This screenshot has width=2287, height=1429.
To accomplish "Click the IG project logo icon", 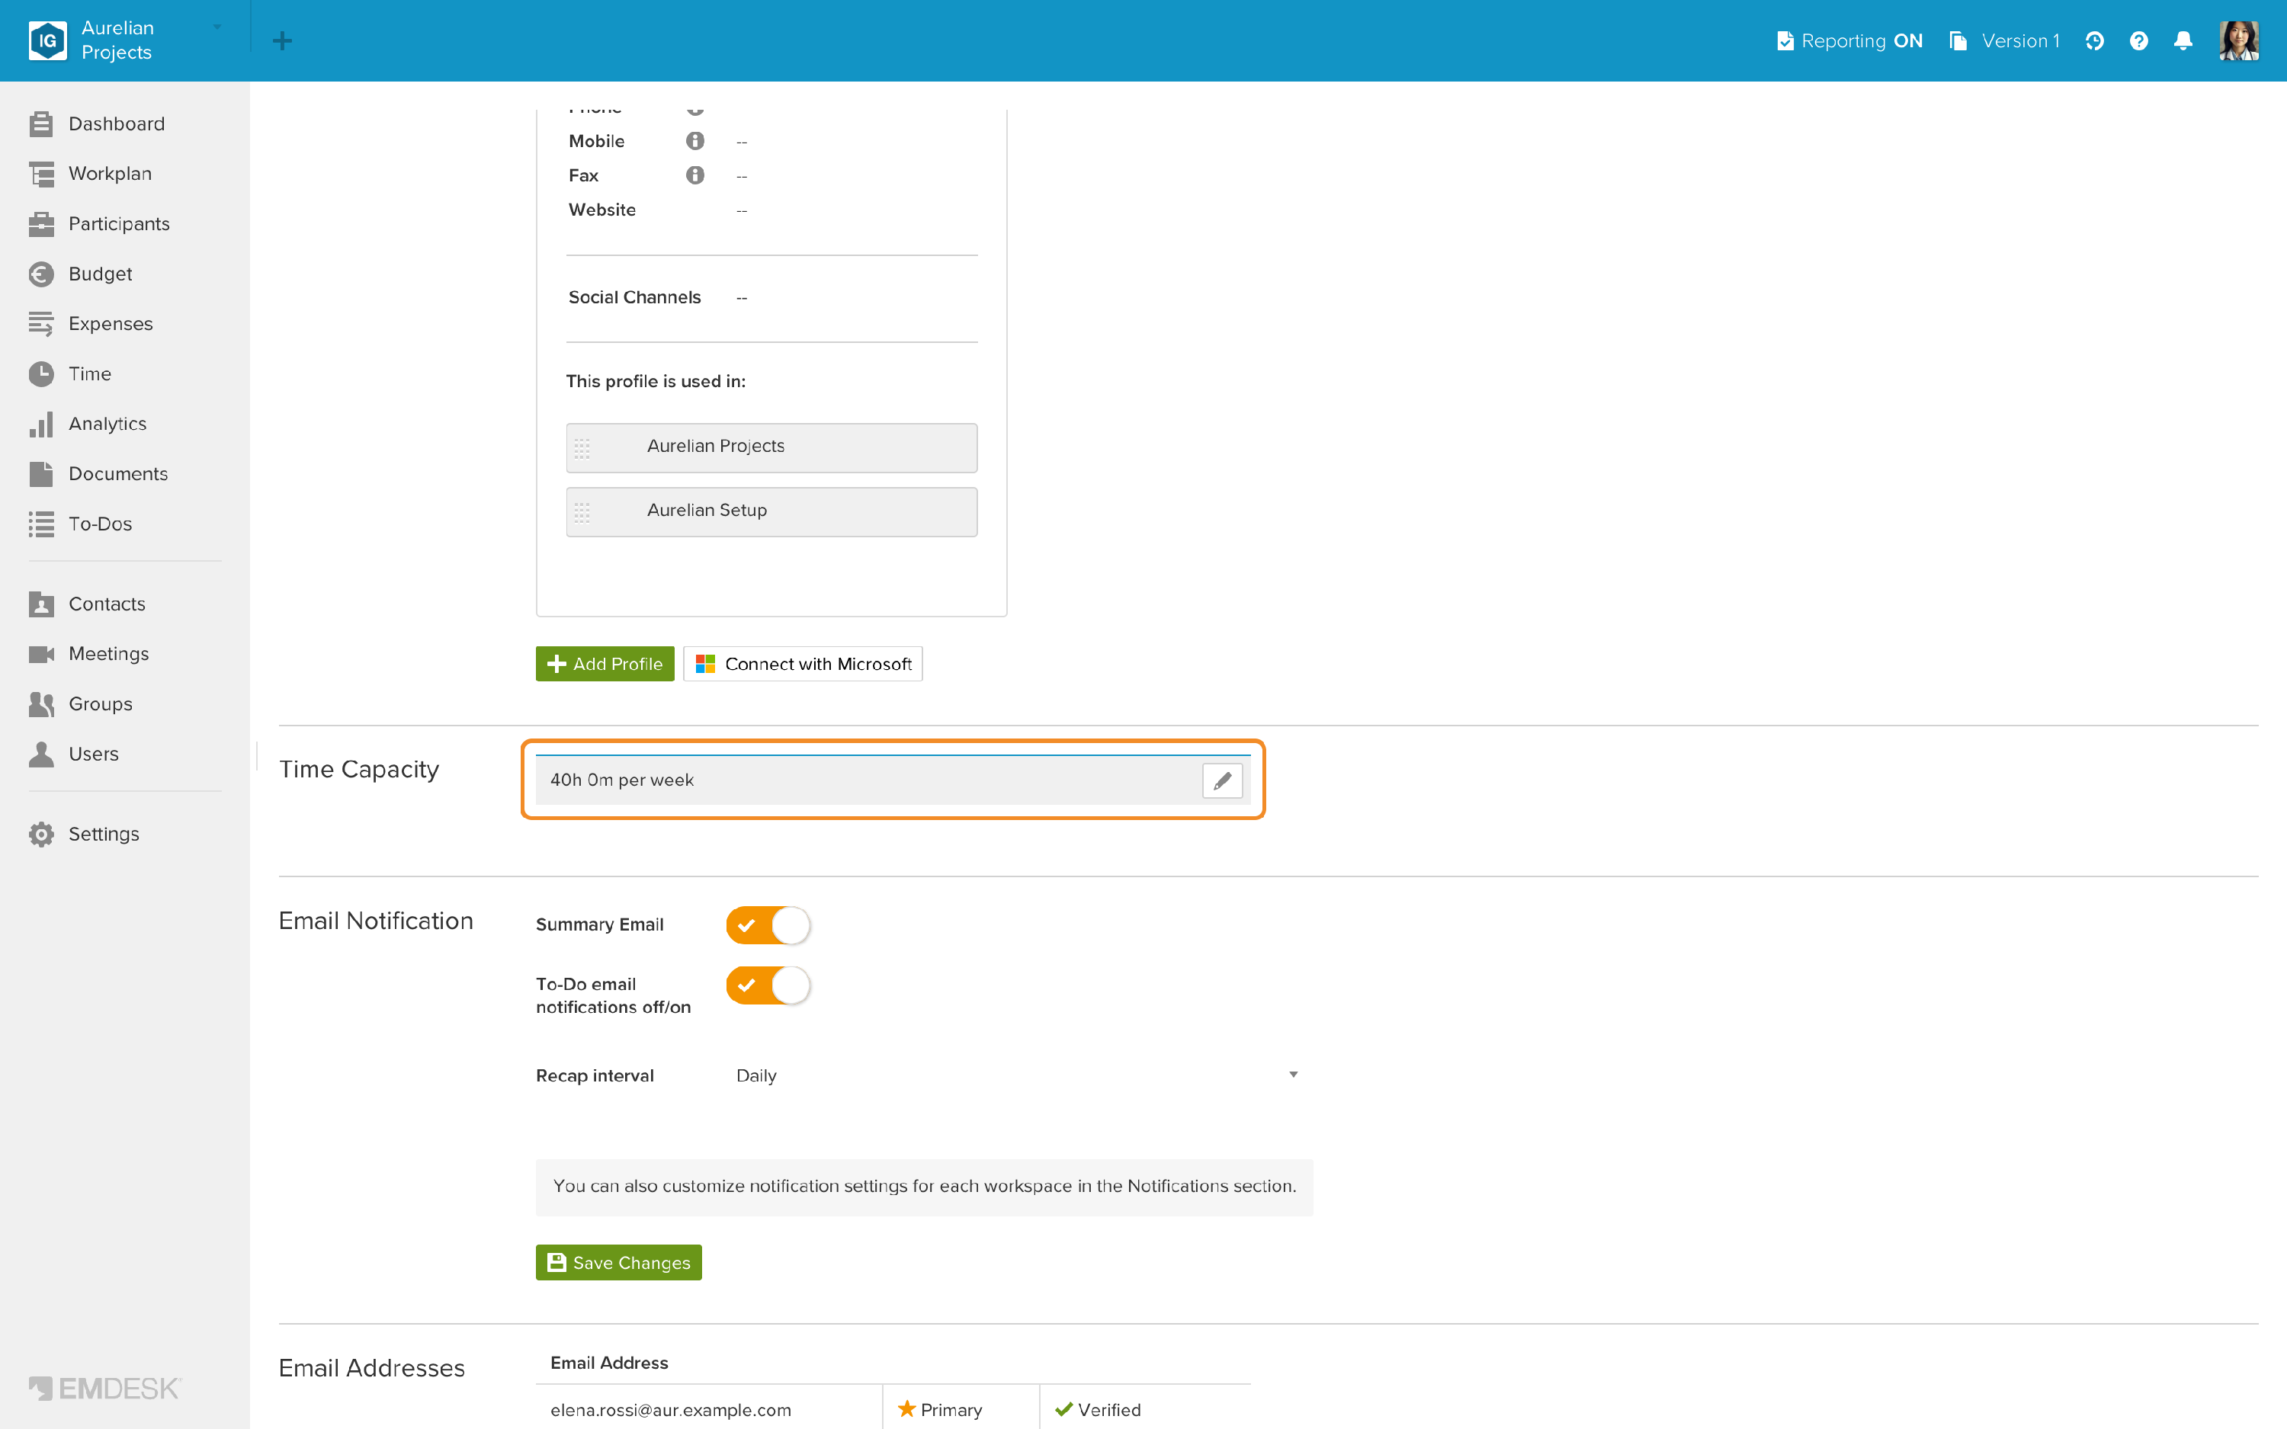I will [x=47, y=40].
